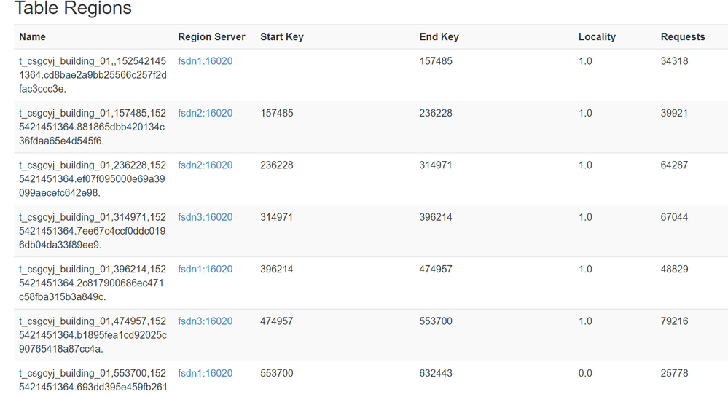The image size is (728, 397).
Task: Open fsdn1:16020 link for start key 553700
Action: [x=206, y=373]
